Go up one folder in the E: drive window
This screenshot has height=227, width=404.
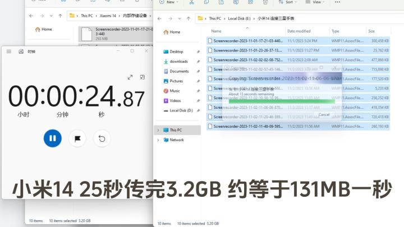pos(189,18)
